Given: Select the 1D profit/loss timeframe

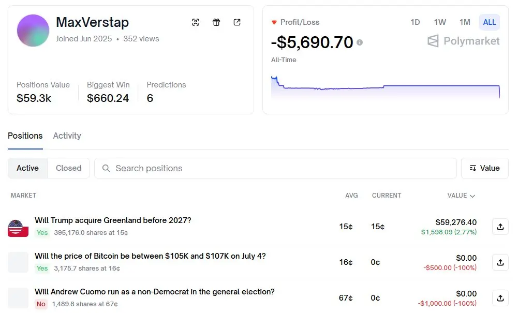Looking at the screenshot, I should pyautogui.click(x=415, y=22).
